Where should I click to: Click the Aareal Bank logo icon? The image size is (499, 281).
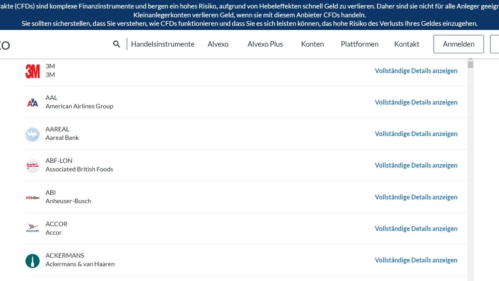point(32,133)
